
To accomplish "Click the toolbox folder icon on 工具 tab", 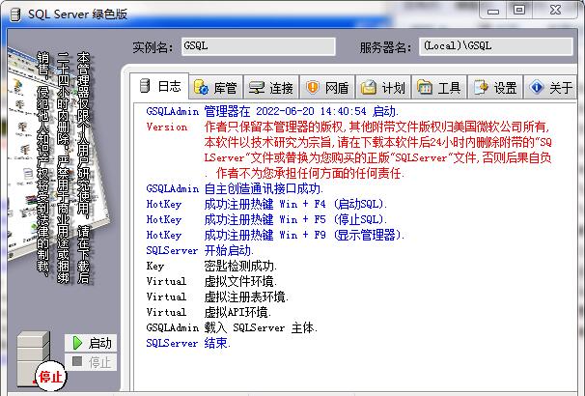I will (424, 87).
